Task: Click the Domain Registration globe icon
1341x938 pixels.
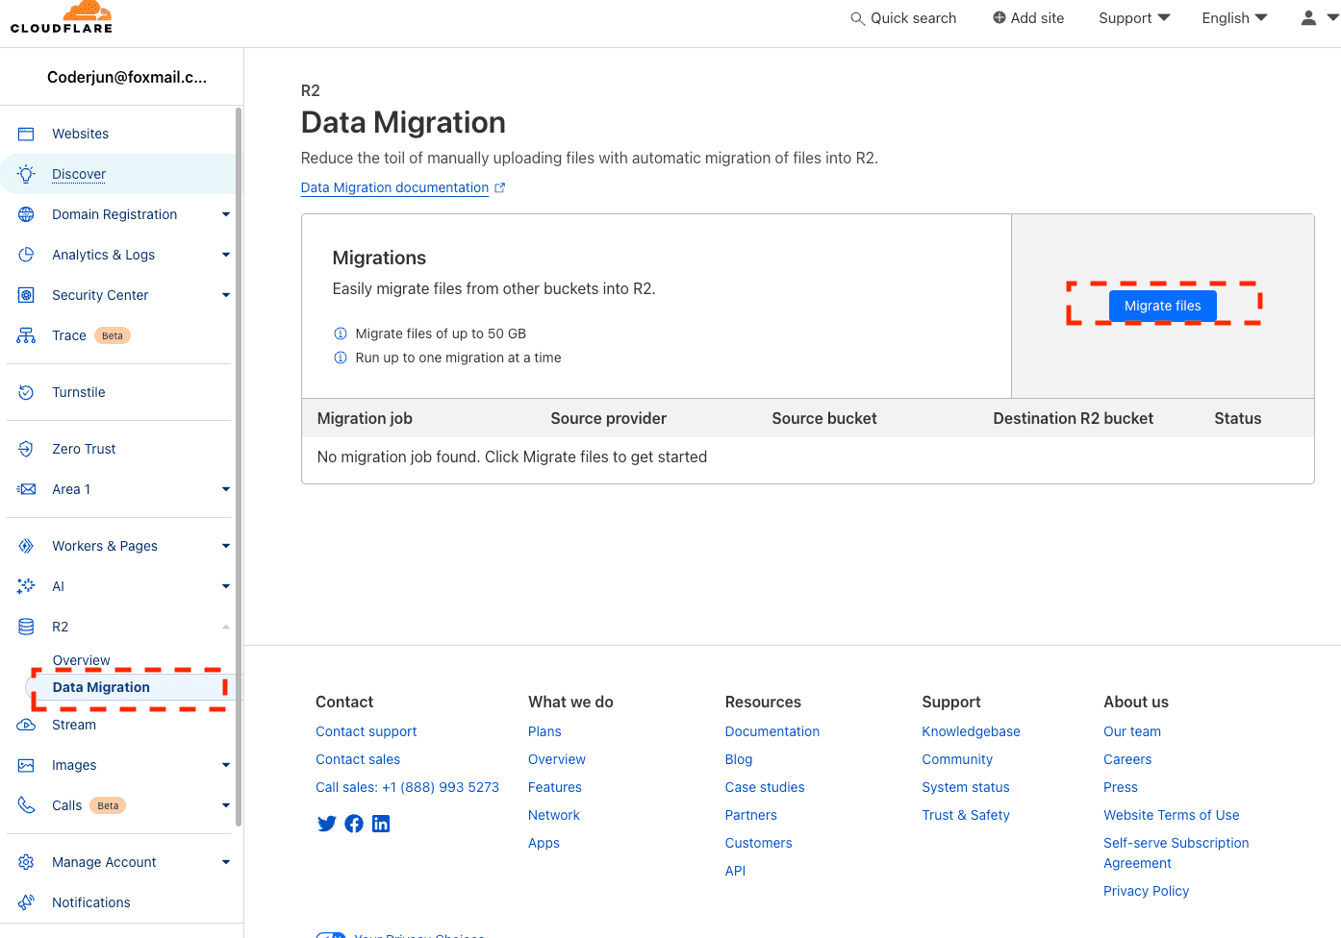Action: point(26,214)
